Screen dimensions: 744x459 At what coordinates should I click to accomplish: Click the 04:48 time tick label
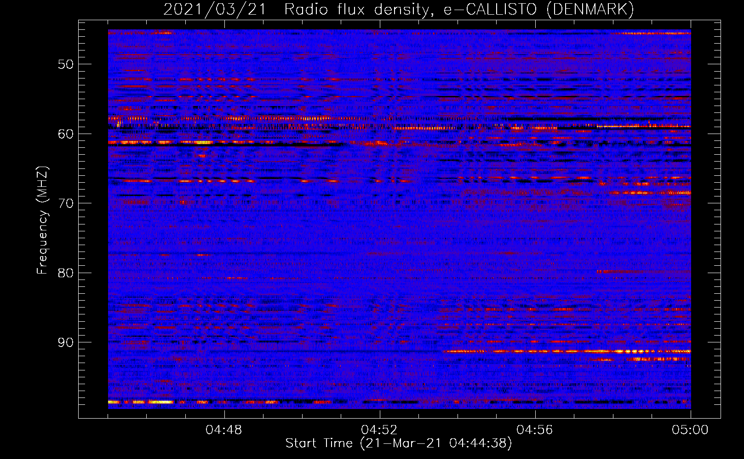point(224,430)
